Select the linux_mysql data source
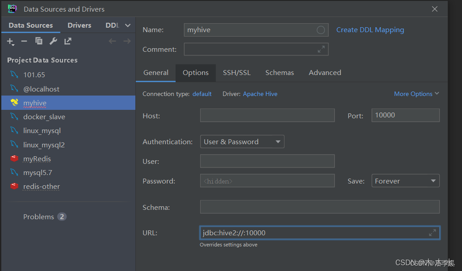Viewport: 462px width, 271px height. pyautogui.click(x=68, y=130)
